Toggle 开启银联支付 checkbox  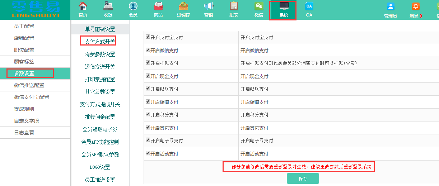148,89
